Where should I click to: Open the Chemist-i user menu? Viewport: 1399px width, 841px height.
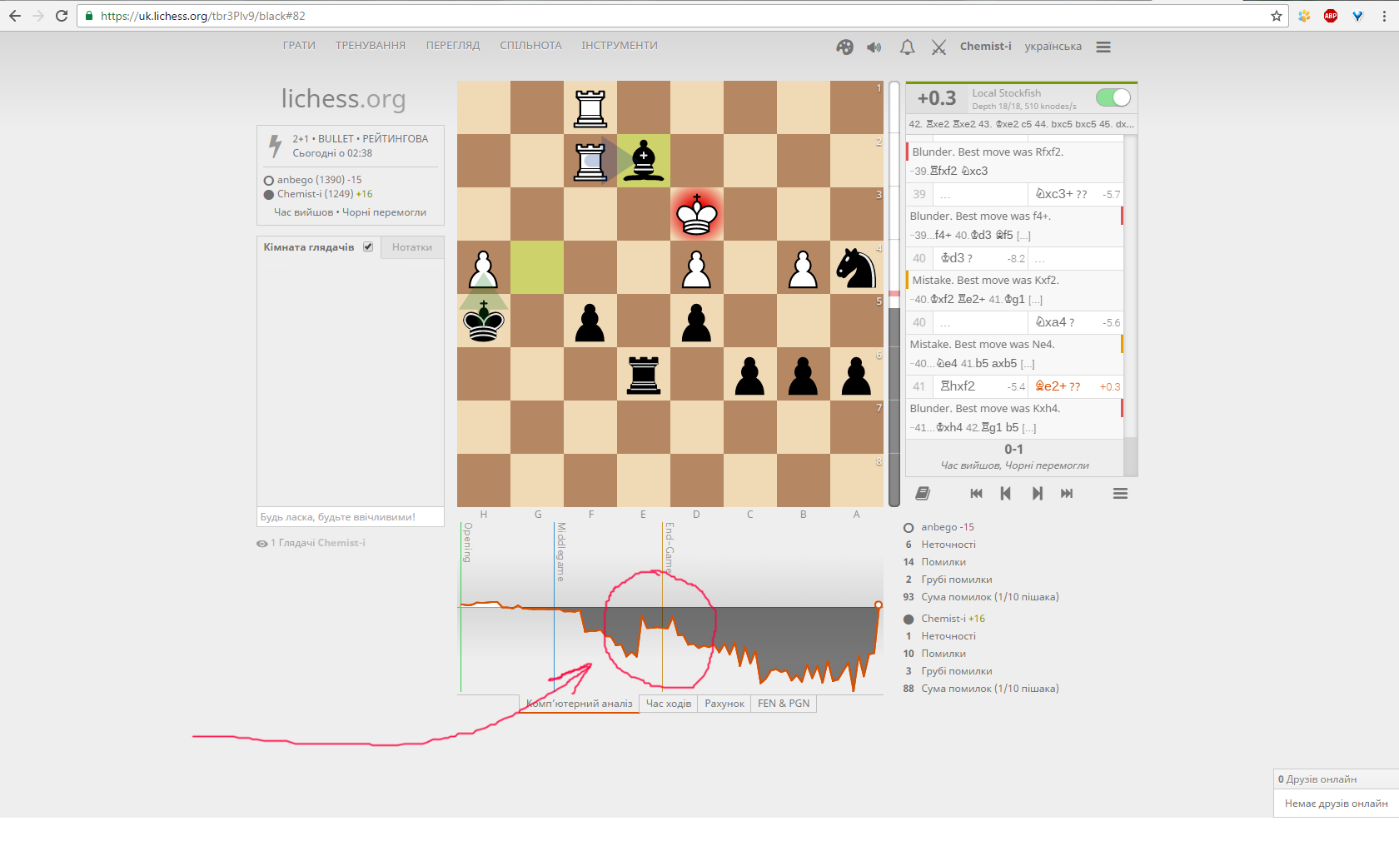pyautogui.click(x=985, y=47)
